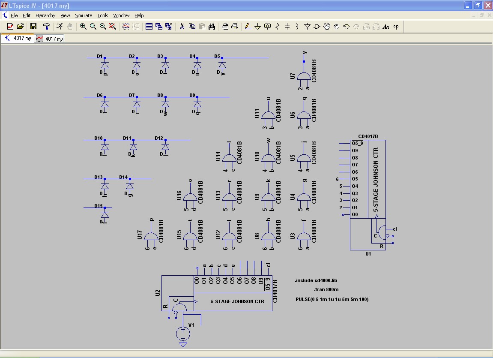Cascade the windows from the toolbar
493x358 pixels.
pos(159,27)
